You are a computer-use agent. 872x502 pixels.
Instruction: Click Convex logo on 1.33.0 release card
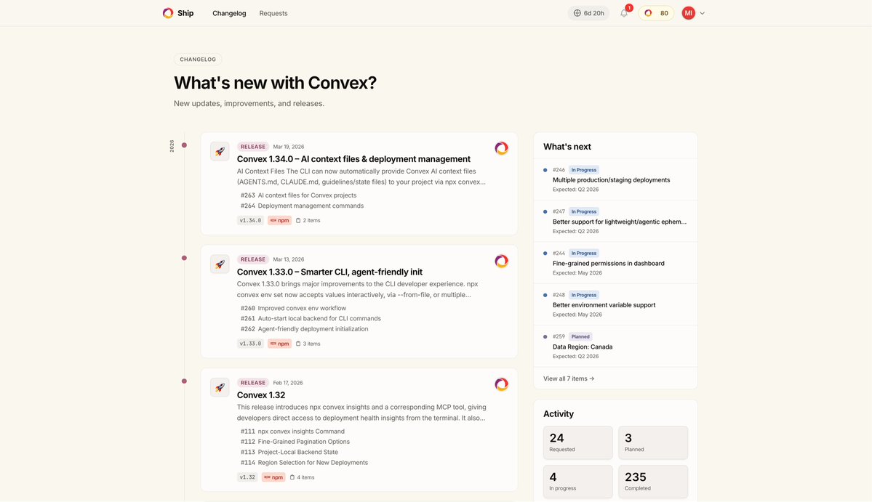502,261
